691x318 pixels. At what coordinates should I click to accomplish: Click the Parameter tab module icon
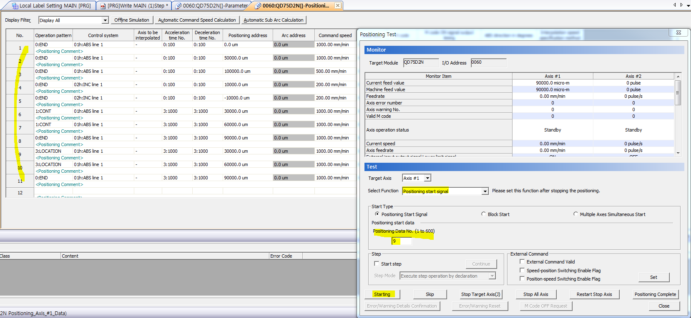tap(178, 6)
